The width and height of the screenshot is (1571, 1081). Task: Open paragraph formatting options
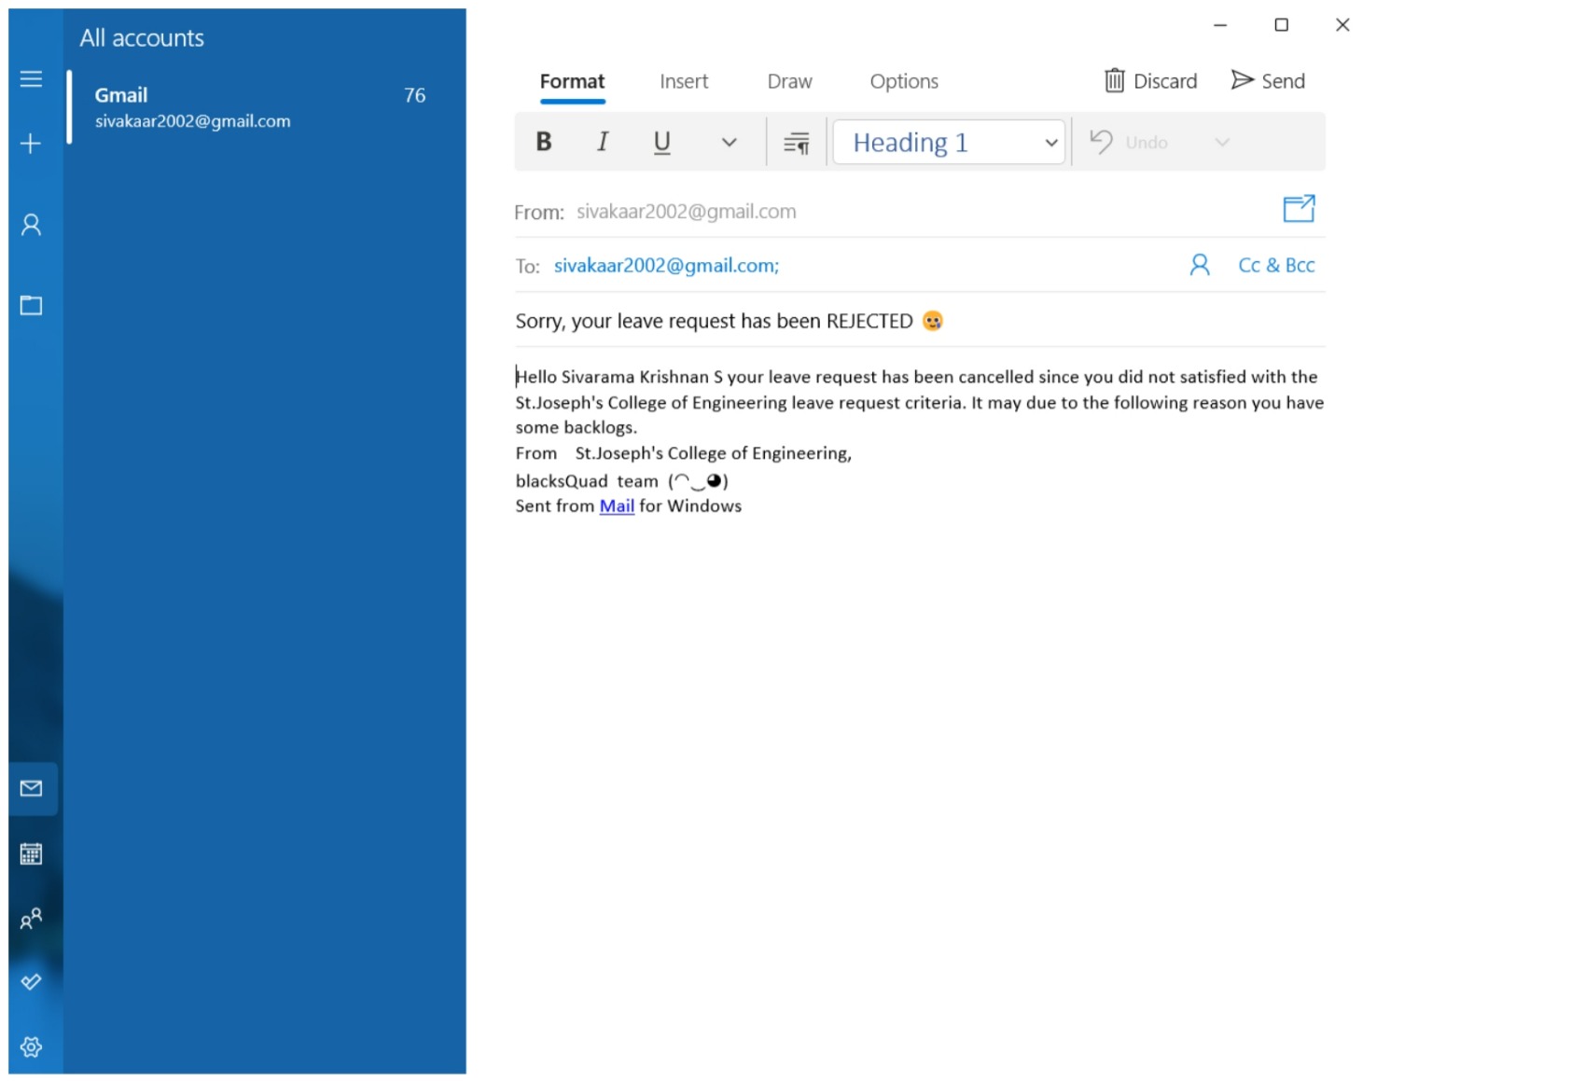[795, 142]
